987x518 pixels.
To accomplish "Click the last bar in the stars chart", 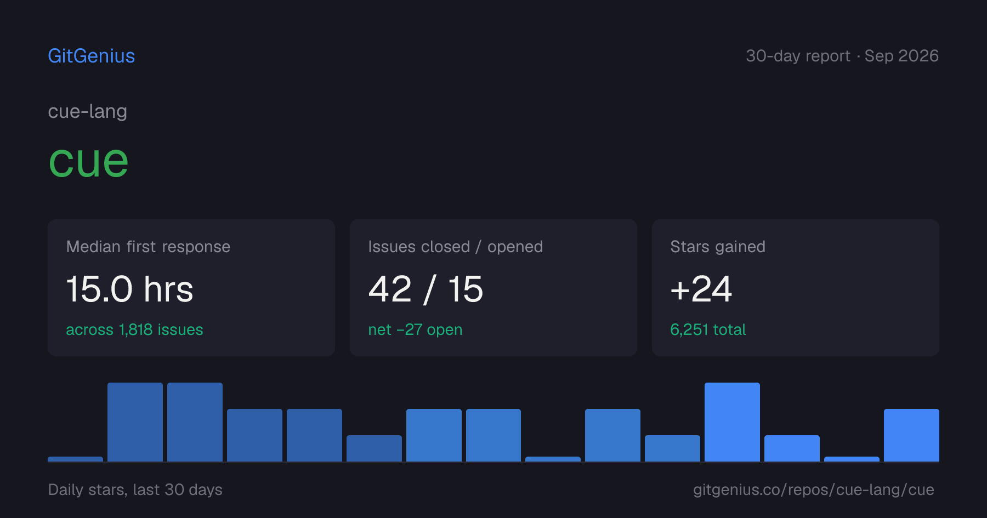I will (911, 435).
